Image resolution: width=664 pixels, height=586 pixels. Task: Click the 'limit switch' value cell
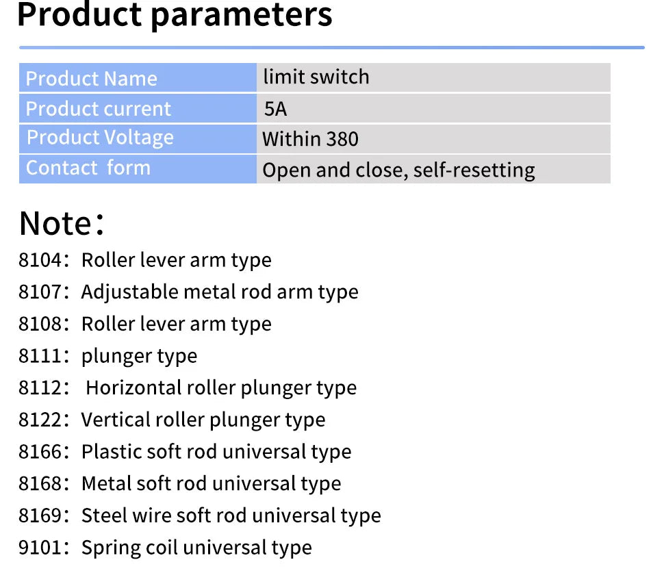tap(433, 77)
